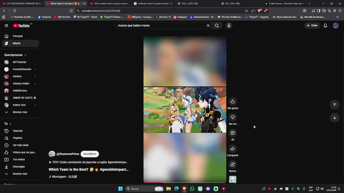Image resolution: width=344 pixels, height=193 pixels.
Task: Click the Crear button
Action: 312,25
